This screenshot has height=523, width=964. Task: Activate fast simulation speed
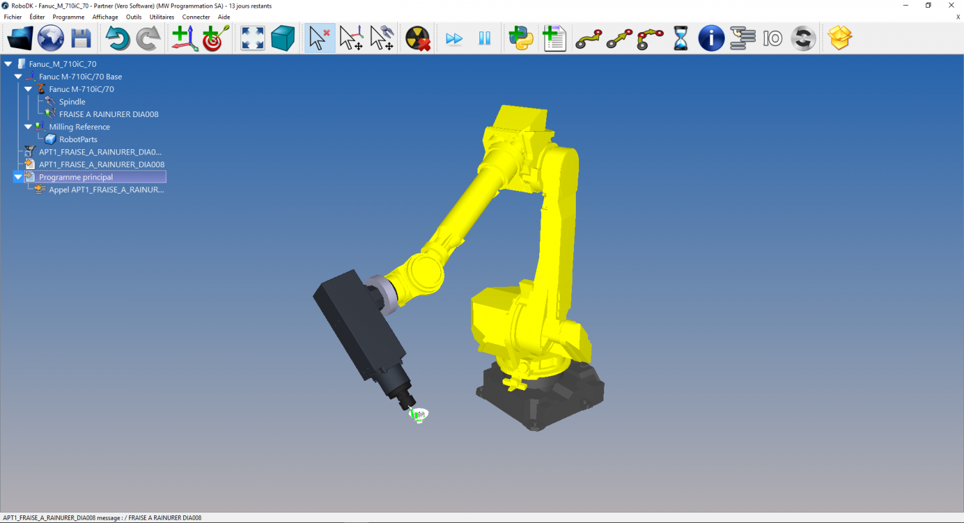click(x=454, y=39)
